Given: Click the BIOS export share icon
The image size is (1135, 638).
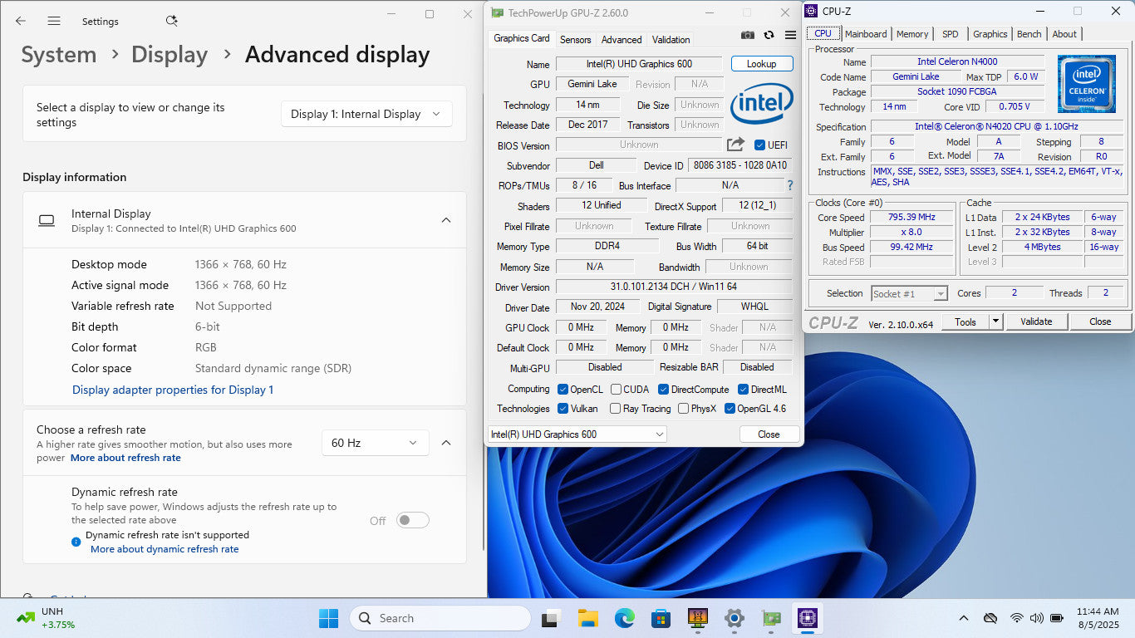Looking at the screenshot, I should click(735, 145).
